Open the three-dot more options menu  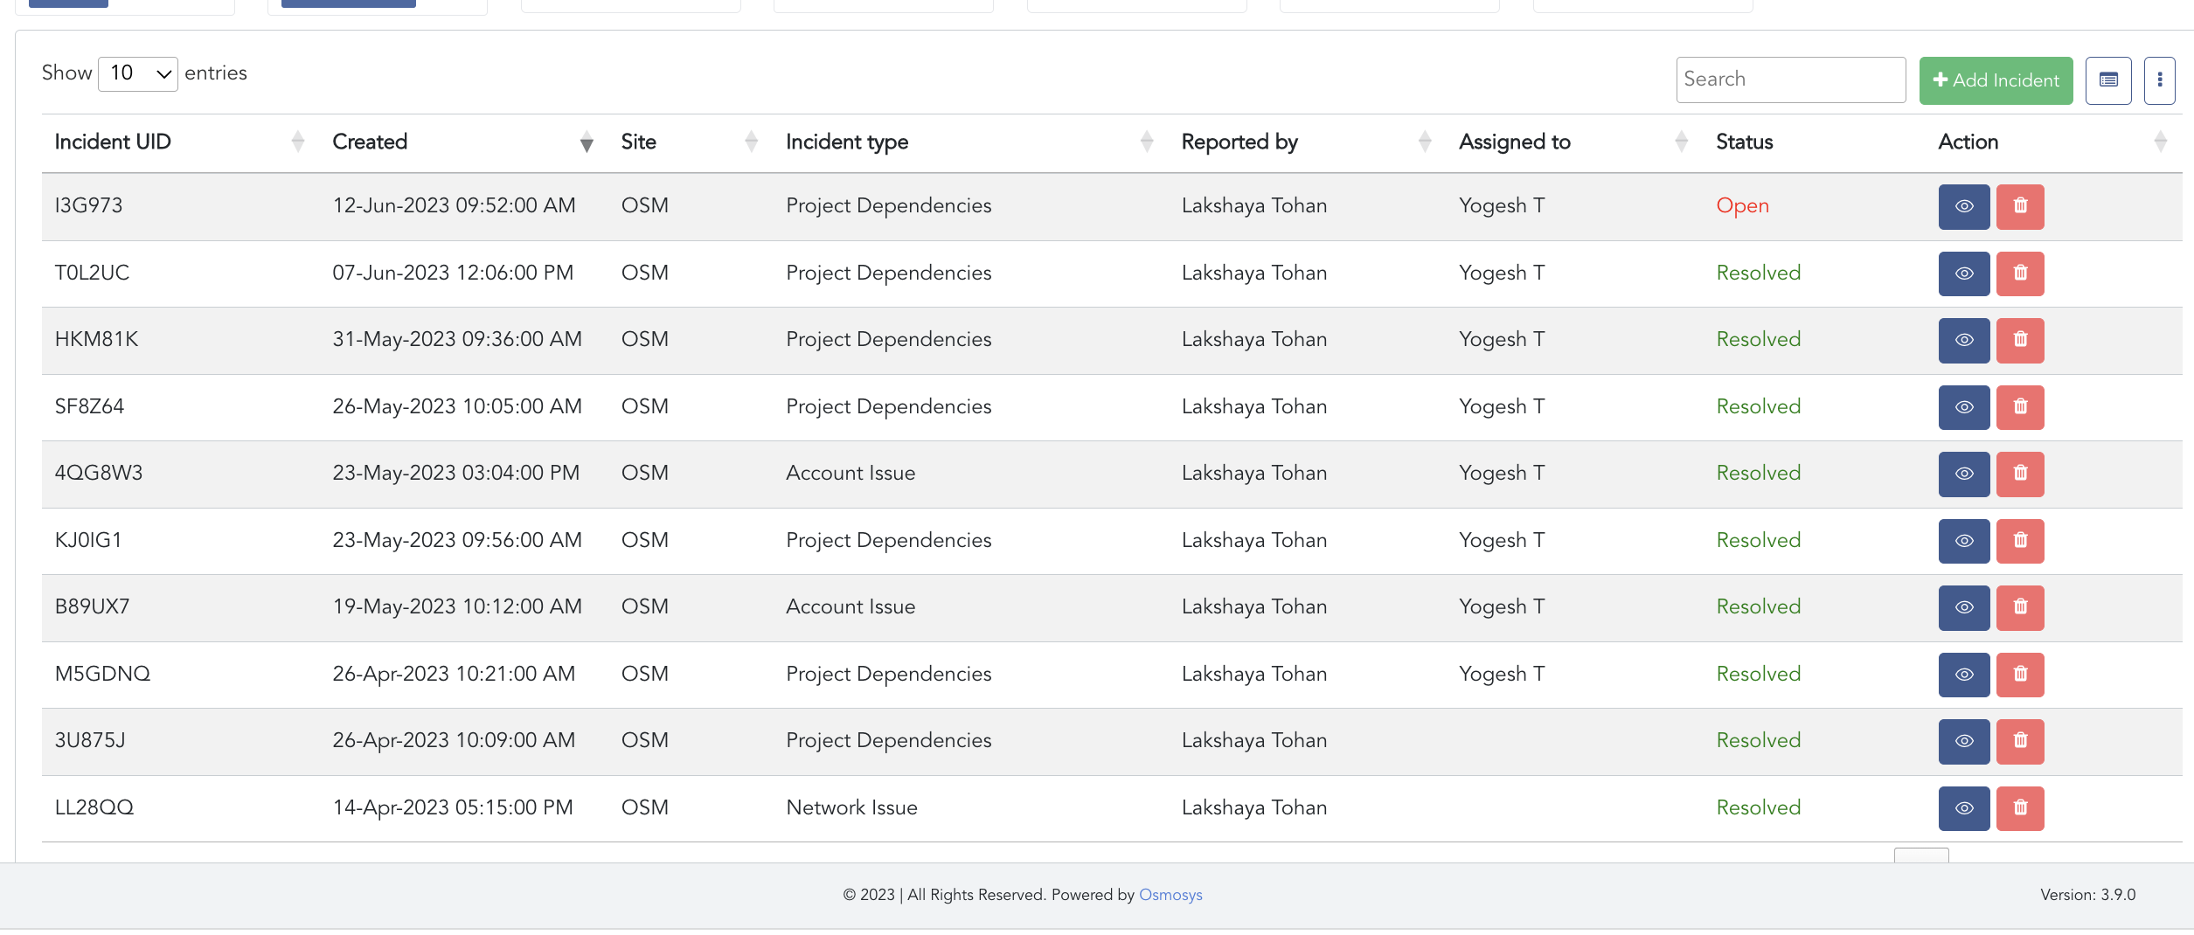[x=2159, y=80]
